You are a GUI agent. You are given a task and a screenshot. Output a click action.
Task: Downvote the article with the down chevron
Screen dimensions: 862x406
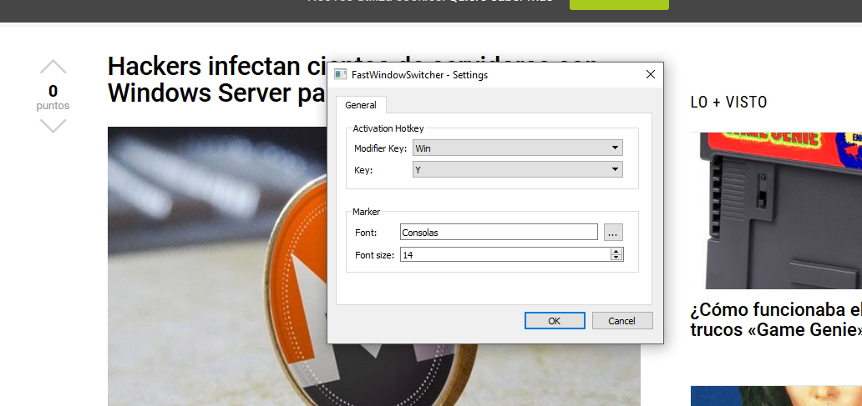click(x=53, y=126)
